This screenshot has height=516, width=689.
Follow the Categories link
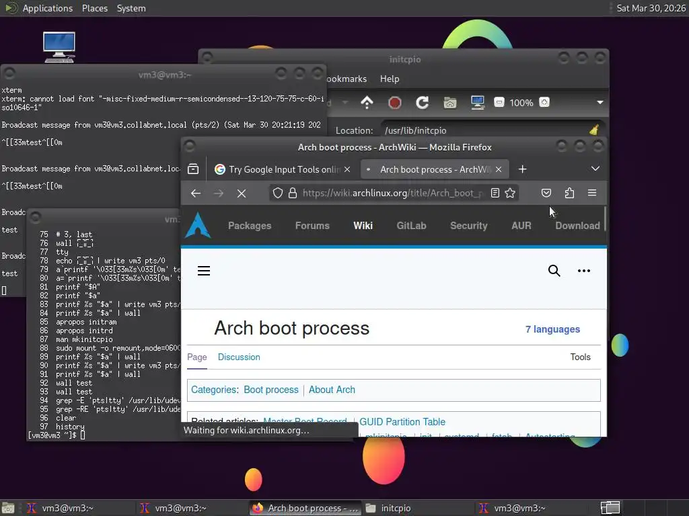tap(213, 390)
